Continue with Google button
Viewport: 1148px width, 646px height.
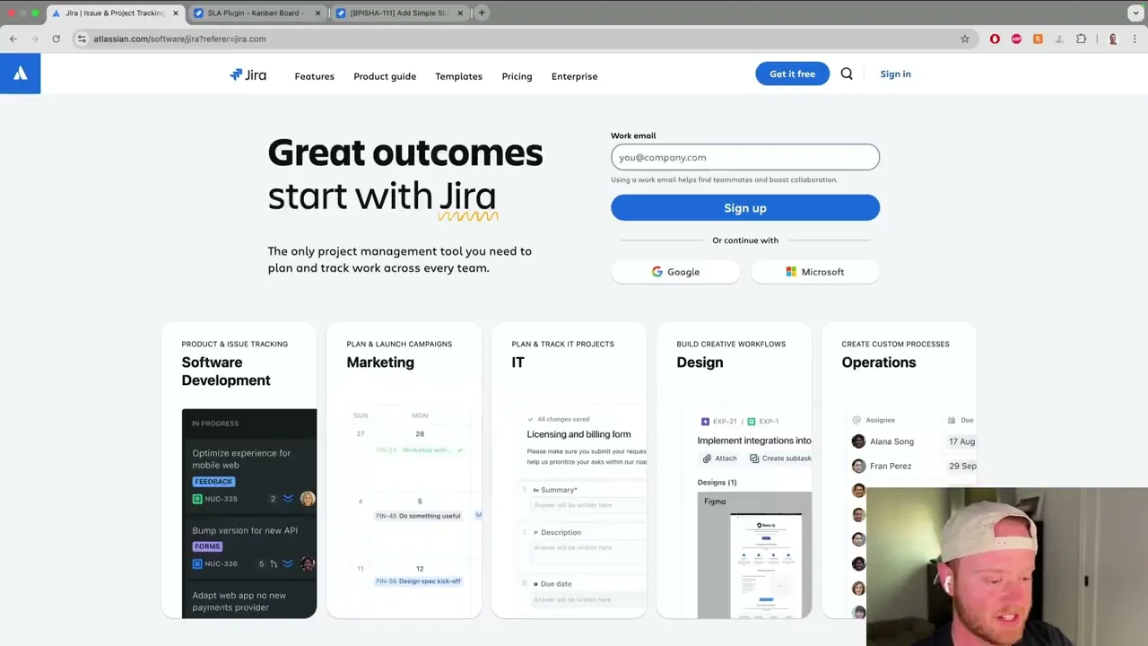click(x=675, y=272)
